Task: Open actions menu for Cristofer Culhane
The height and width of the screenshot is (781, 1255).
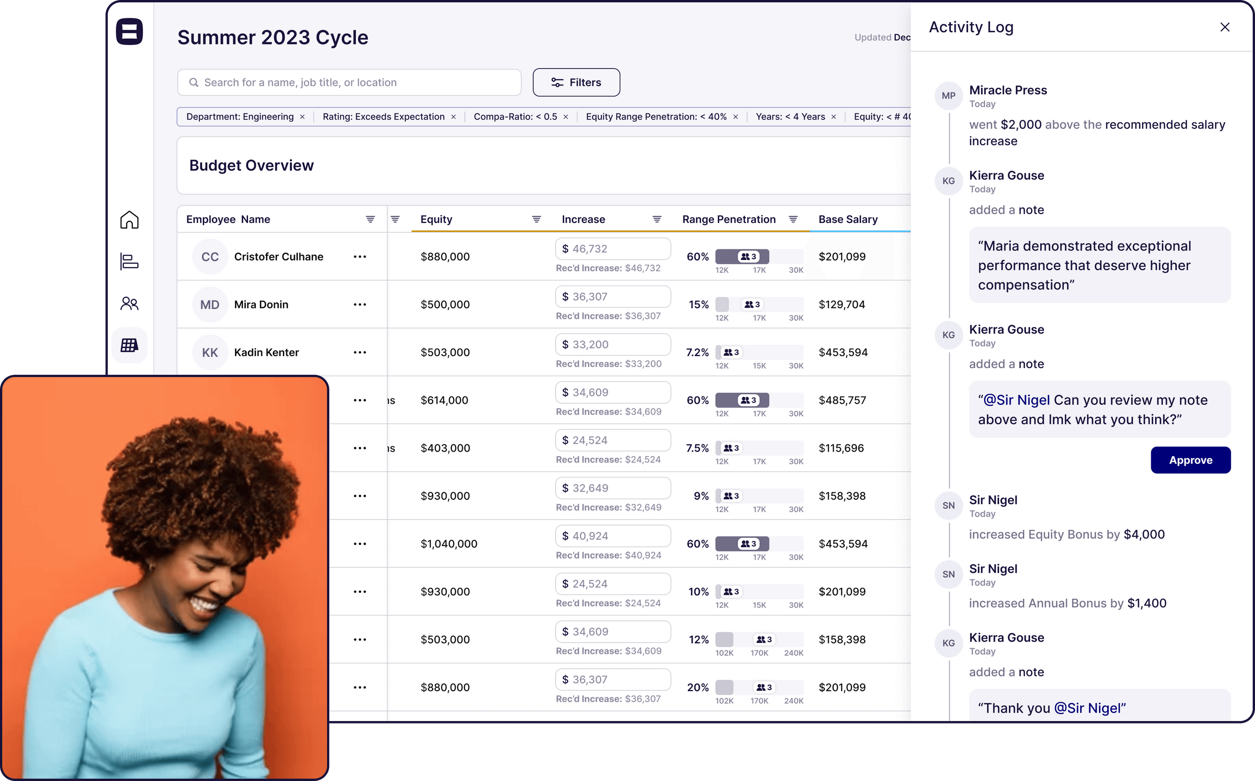Action: coord(360,256)
